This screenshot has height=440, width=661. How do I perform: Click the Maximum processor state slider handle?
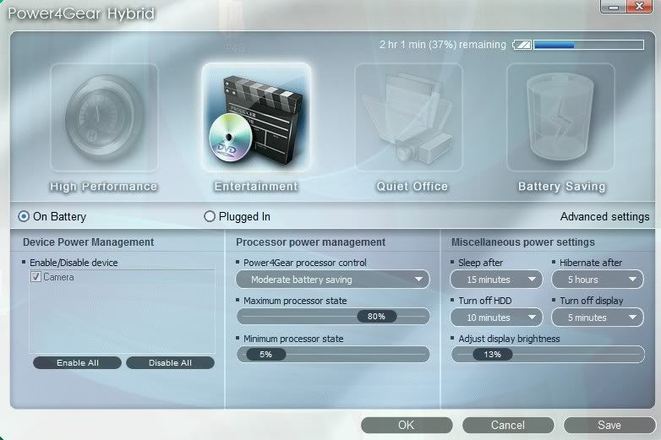[376, 316]
